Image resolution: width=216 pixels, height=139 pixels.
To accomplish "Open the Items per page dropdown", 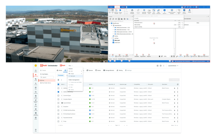I will tap(176, 125).
